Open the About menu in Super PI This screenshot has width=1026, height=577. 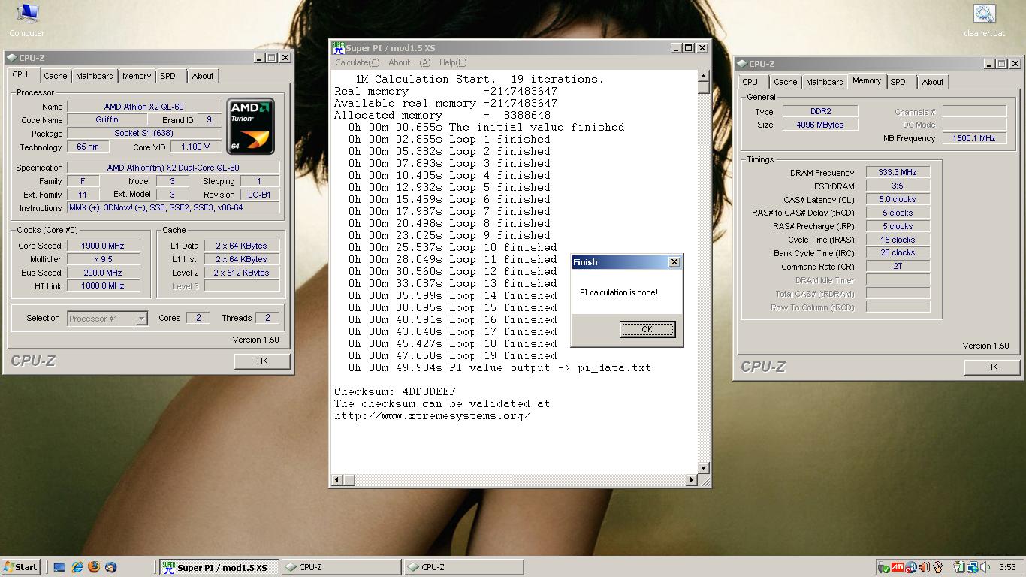click(x=409, y=62)
